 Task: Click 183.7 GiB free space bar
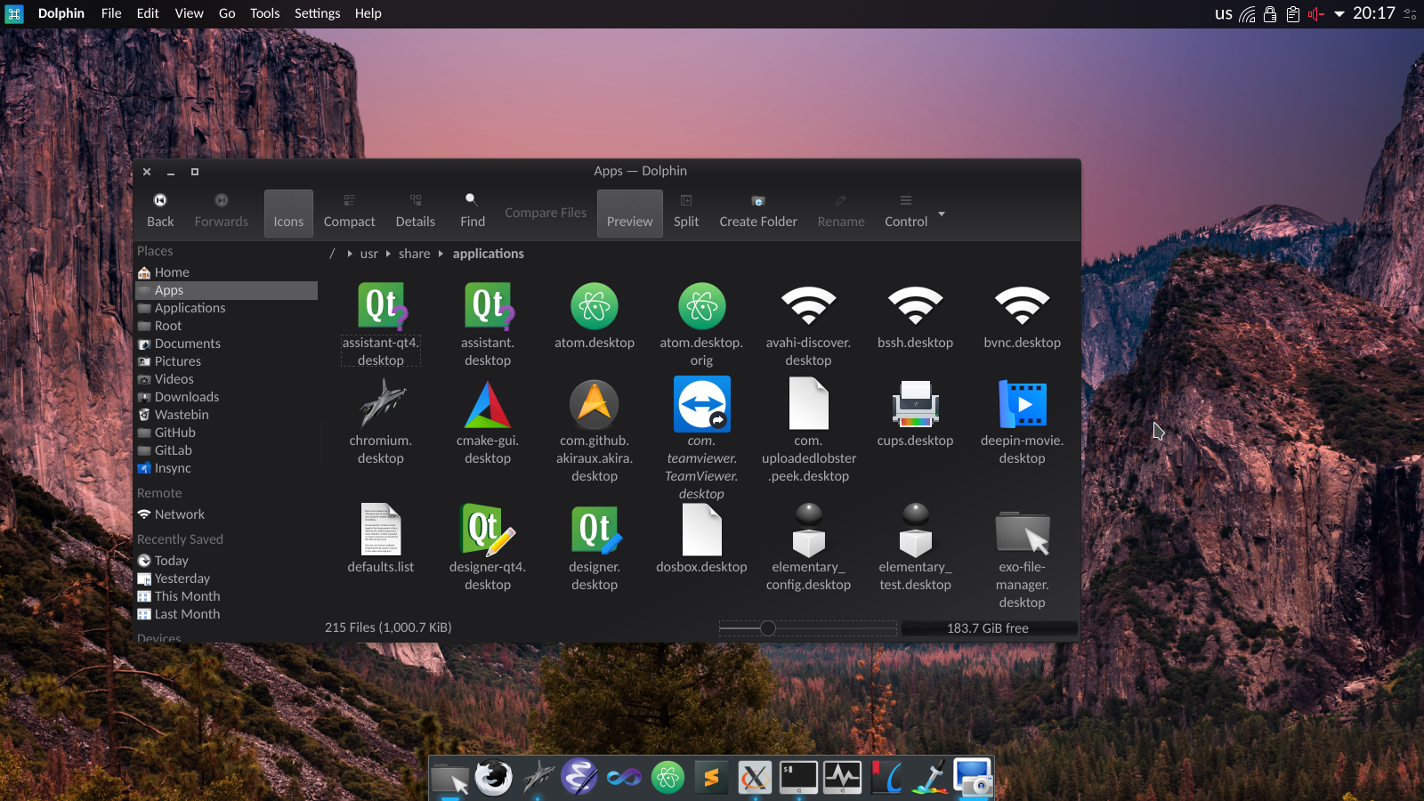[988, 628]
